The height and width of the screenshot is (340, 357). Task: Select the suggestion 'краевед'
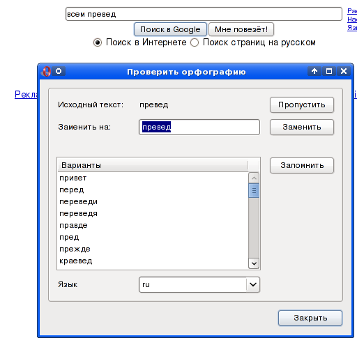[x=153, y=261]
